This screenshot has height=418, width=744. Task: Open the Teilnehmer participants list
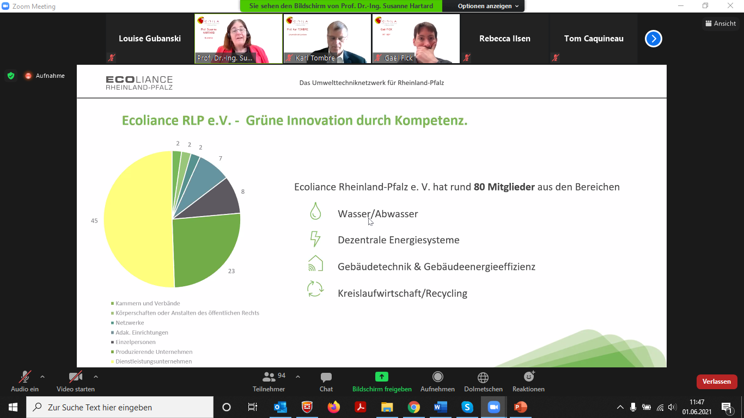point(269,382)
